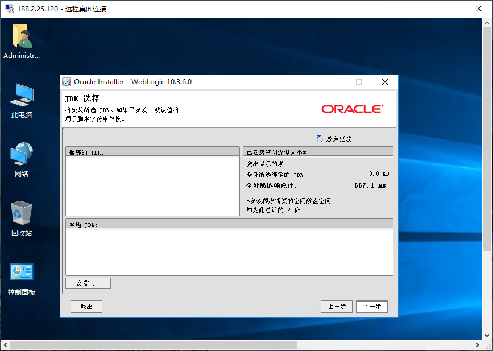Click the JDK 选择 heading text
Image resolution: width=493 pixels, height=351 pixels.
click(x=82, y=99)
